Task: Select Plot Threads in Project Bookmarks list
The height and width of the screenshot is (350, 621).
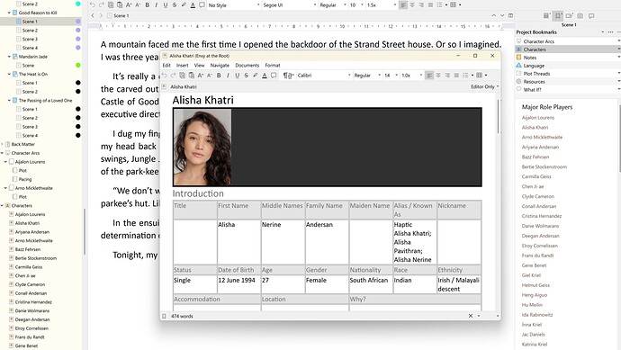Action: [536, 74]
